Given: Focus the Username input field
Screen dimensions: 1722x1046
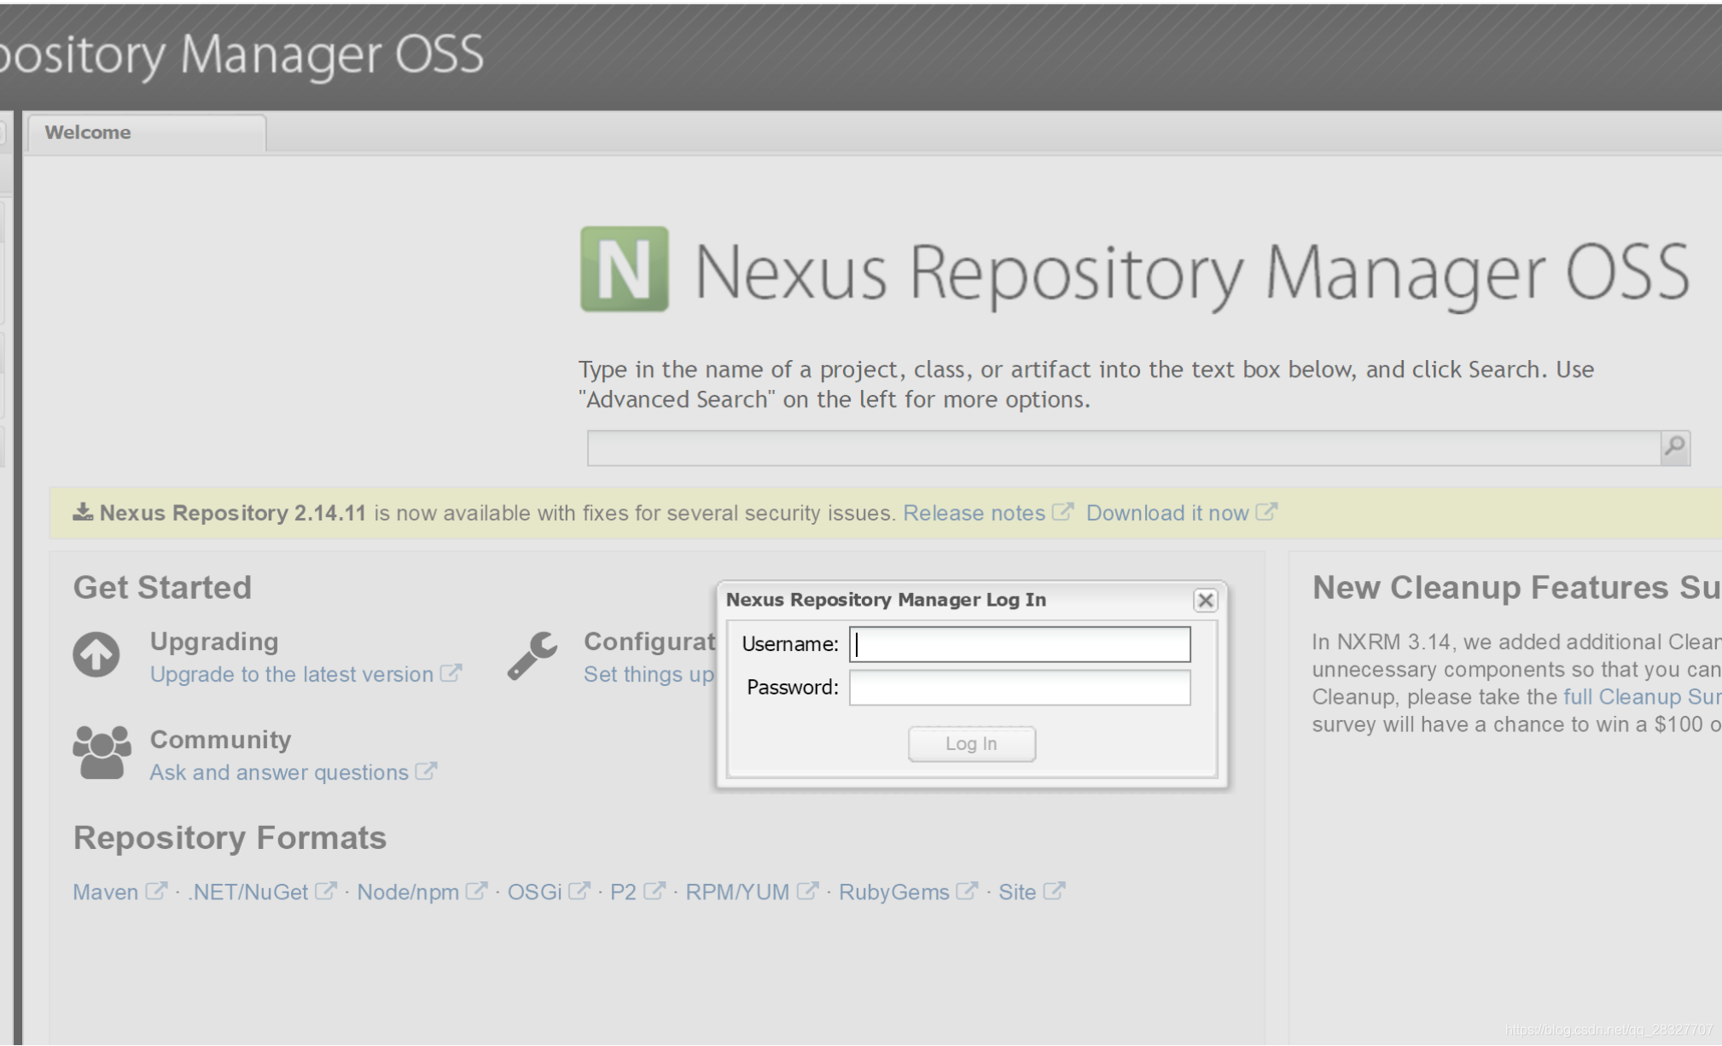Looking at the screenshot, I should click(x=1019, y=644).
